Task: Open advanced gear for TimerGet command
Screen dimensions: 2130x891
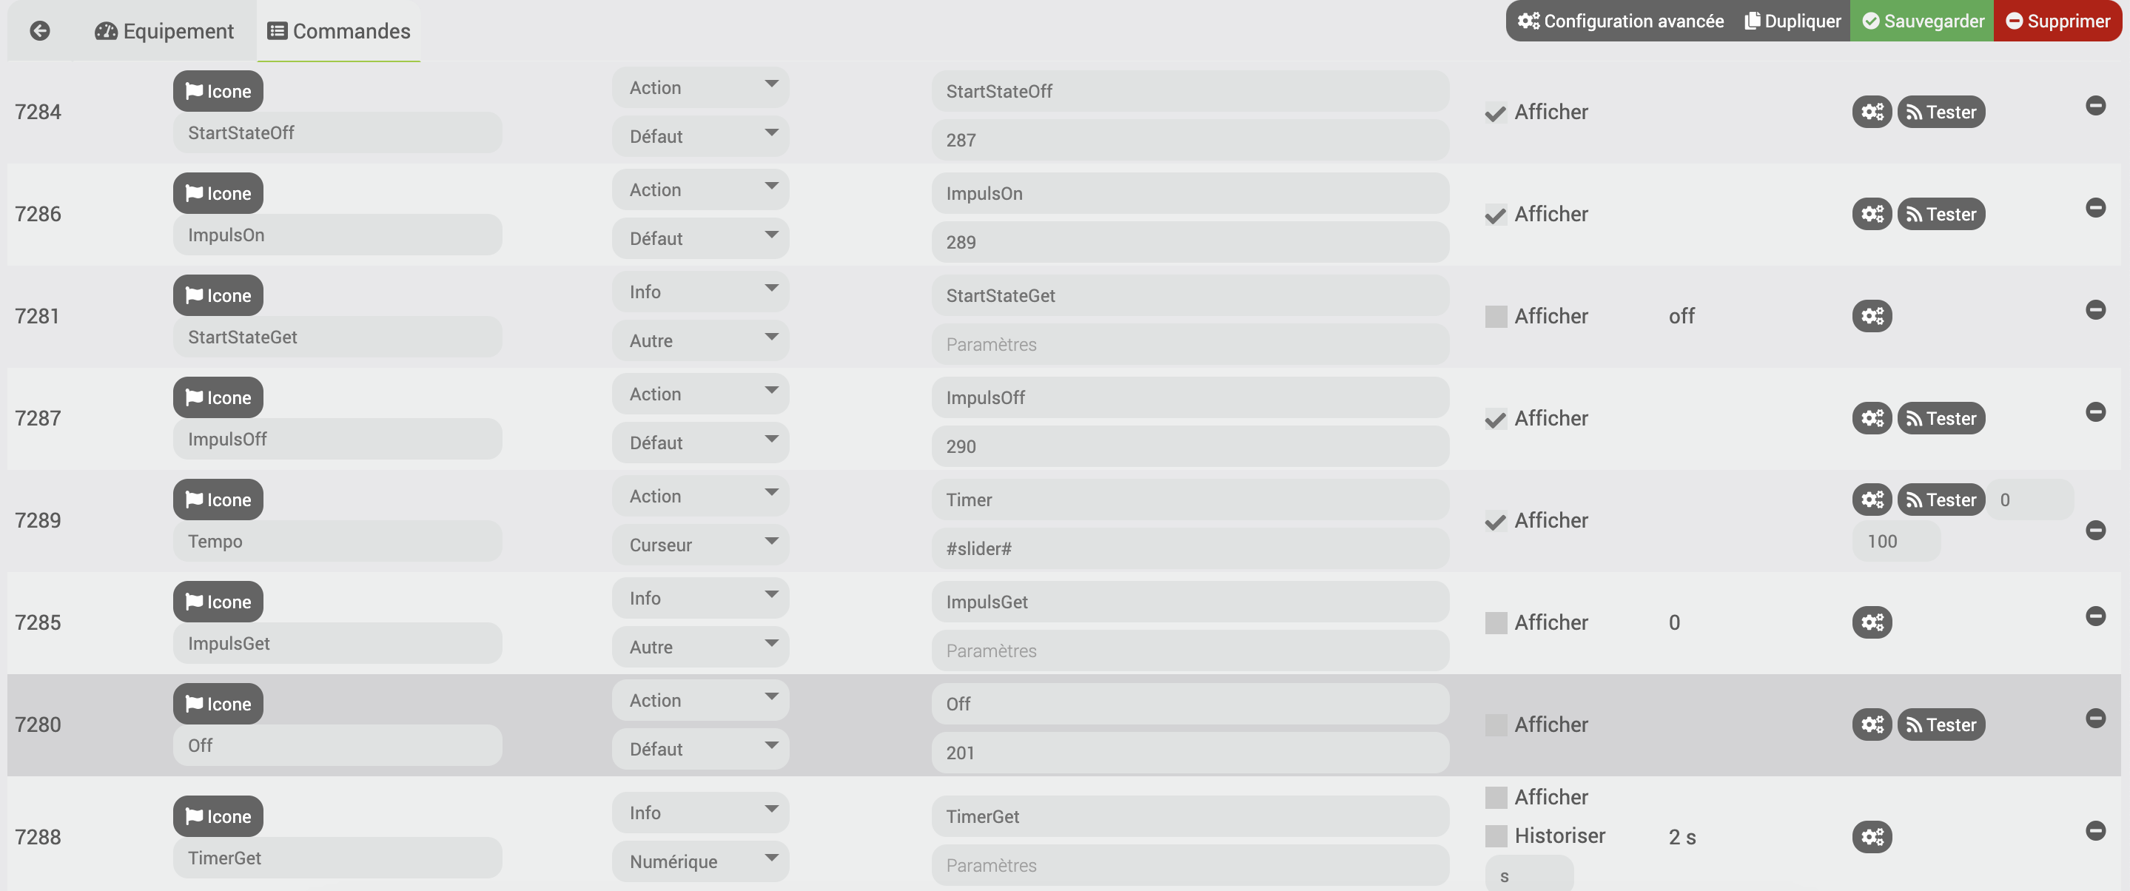Action: pos(1871,836)
